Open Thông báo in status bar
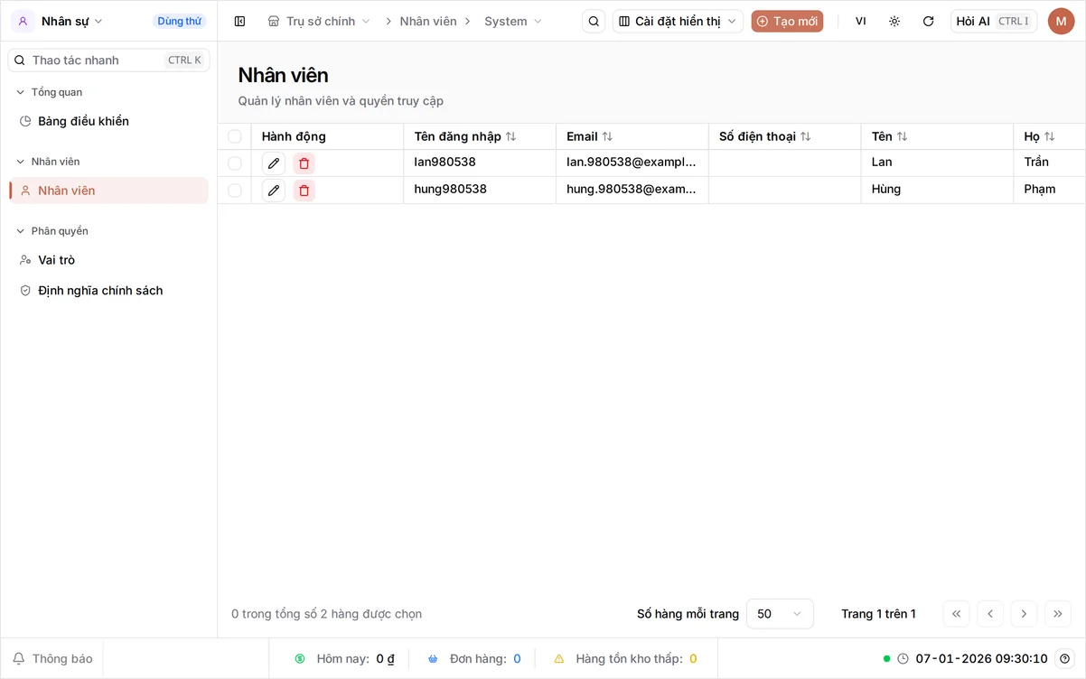 tap(52, 658)
